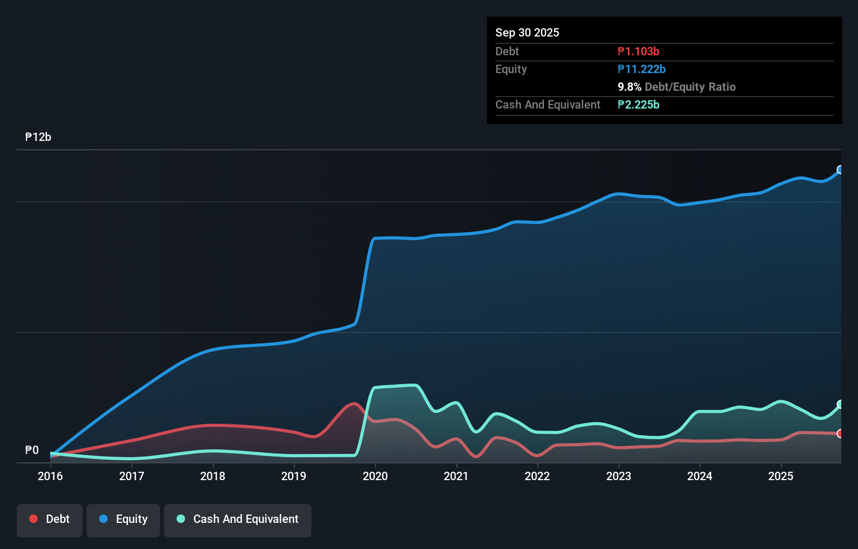Viewport: 858px width, 549px height.
Task: Select the teal Cash endpoint marker
Action: pyautogui.click(x=840, y=404)
